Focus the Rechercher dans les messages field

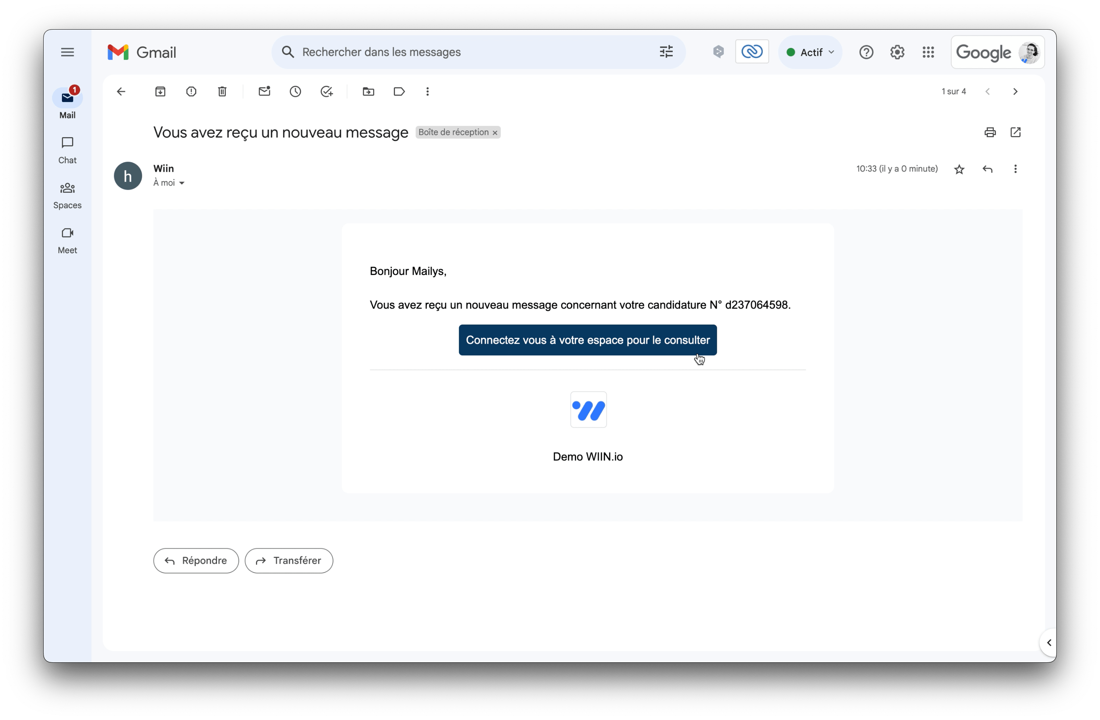(x=478, y=52)
